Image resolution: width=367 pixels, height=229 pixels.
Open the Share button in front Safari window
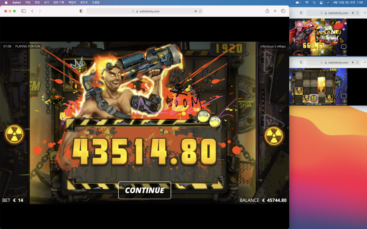click(267, 11)
